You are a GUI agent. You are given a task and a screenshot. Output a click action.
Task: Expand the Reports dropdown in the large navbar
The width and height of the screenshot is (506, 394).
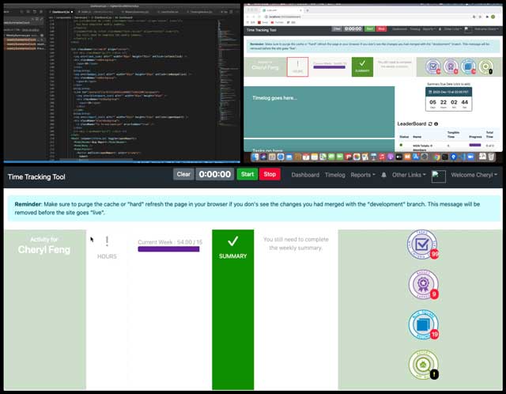363,175
